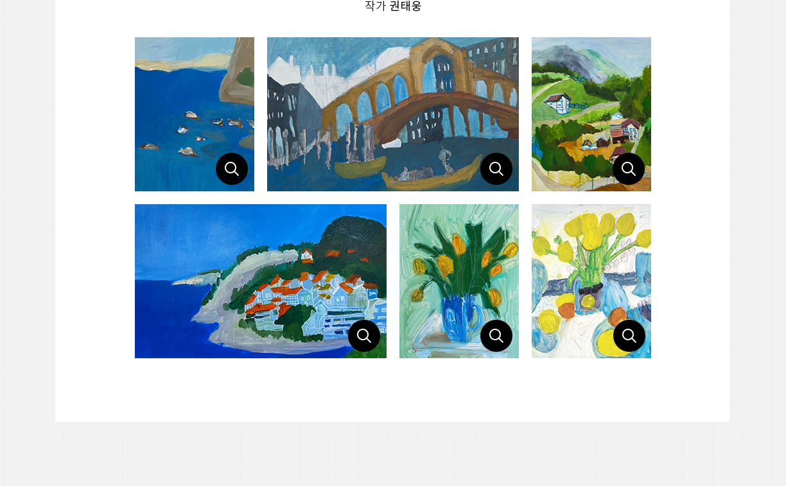This screenshot has width=786, height=486.
Task: View the green hillside houses thumbnail
Action: 591,114
